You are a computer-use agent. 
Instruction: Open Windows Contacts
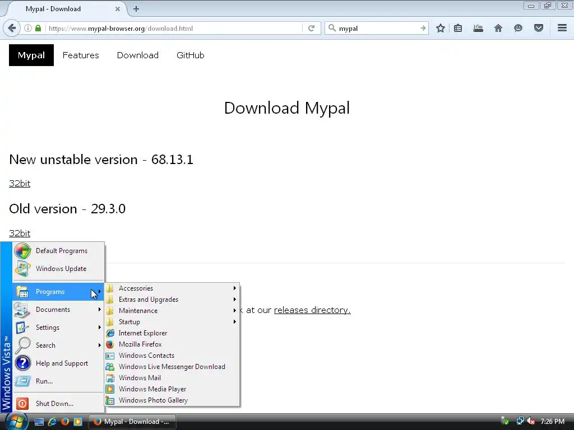[172, 356]
